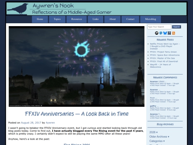Open FFXIV: Project Temu Green post
Screen dimensions: 193x145
point(163,52)
